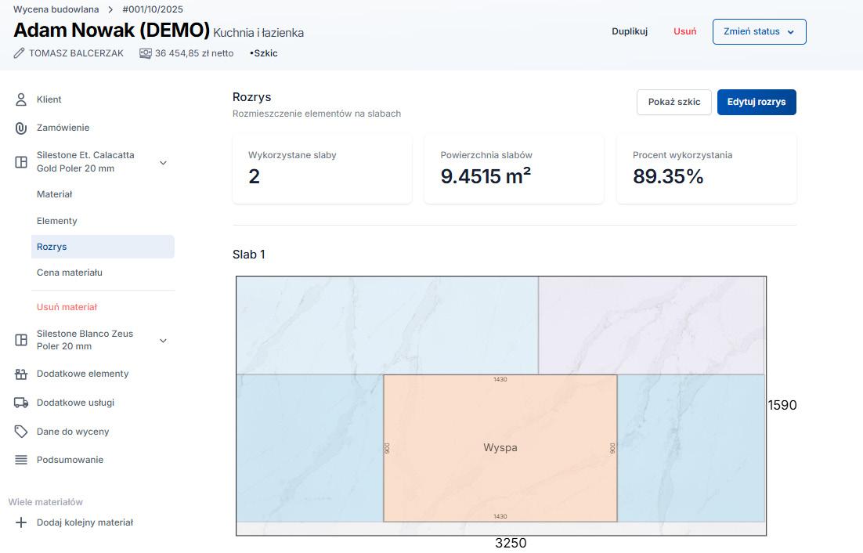The image size is (863, 553).
Task: Click the pencil edit icon beside TOMASZ BALCERZAK
Action: pyautogui.click(x=20, y=53)
